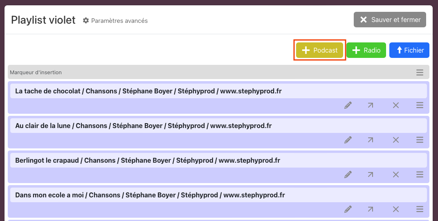Click hamburger handle on La tache de chocolat

pyautogui.click(x=420, y=105)
